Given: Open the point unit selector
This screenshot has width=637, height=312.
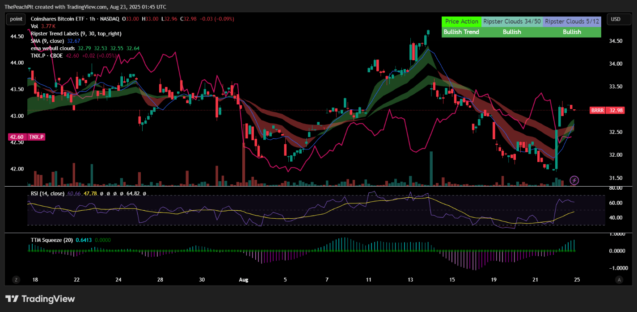Looking at the screenshot, I should (x=16, y=19).
